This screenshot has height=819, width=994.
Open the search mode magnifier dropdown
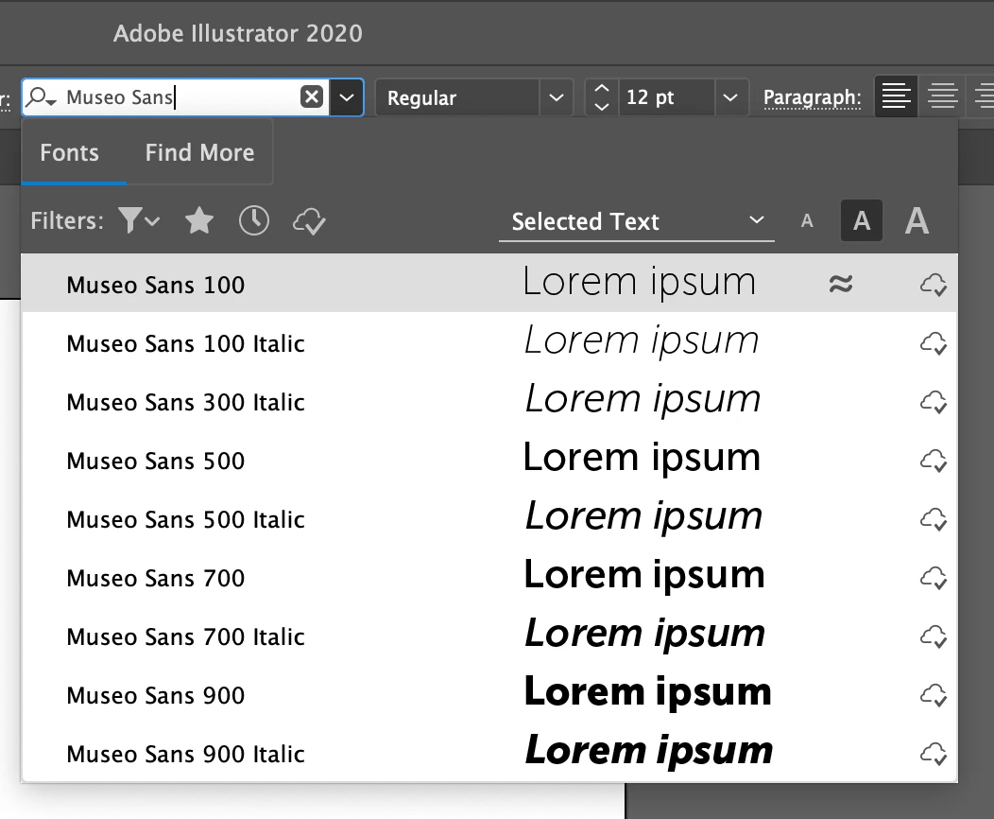(x=43, y=97)
